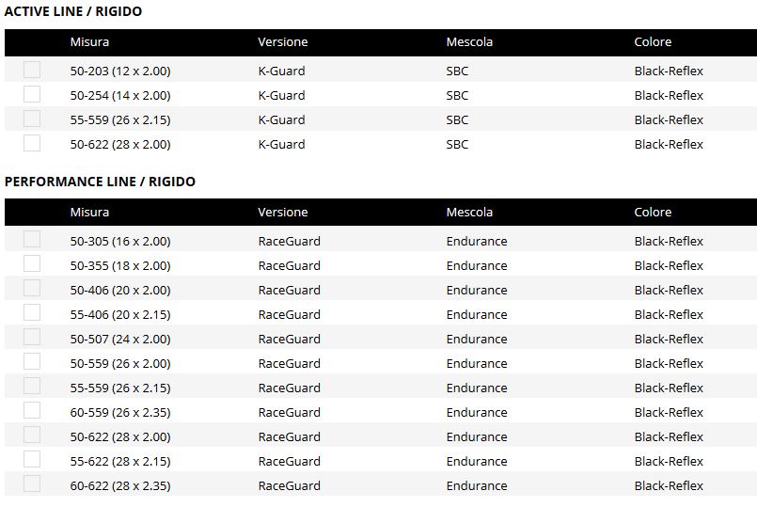Mark the 55-406 (20 x 2.15) checkbox
This screenshot has width=757, height=507.
click(x=32, y=313)
